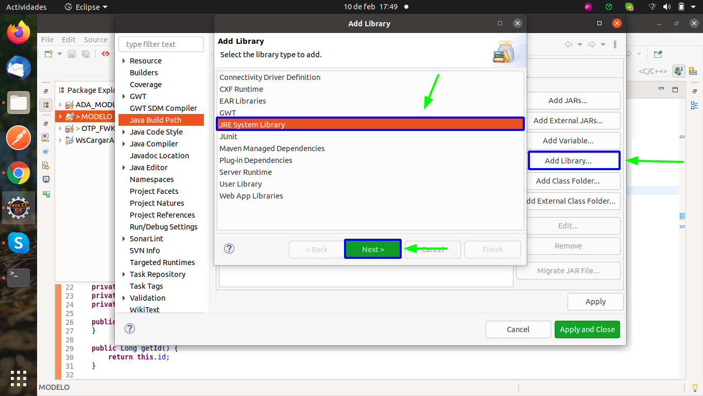The width and height of the screenshot is (703, 396).
Task: Expand the Task Repository node
Action: 124,274
